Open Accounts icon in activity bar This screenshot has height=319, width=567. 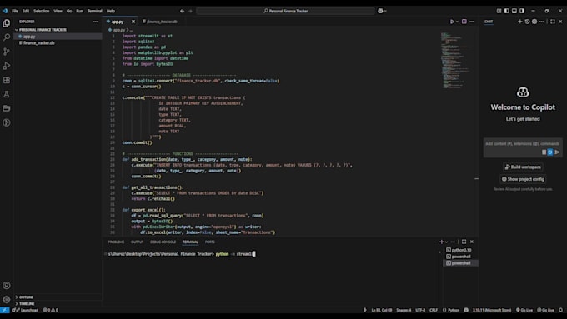(7, 286)
